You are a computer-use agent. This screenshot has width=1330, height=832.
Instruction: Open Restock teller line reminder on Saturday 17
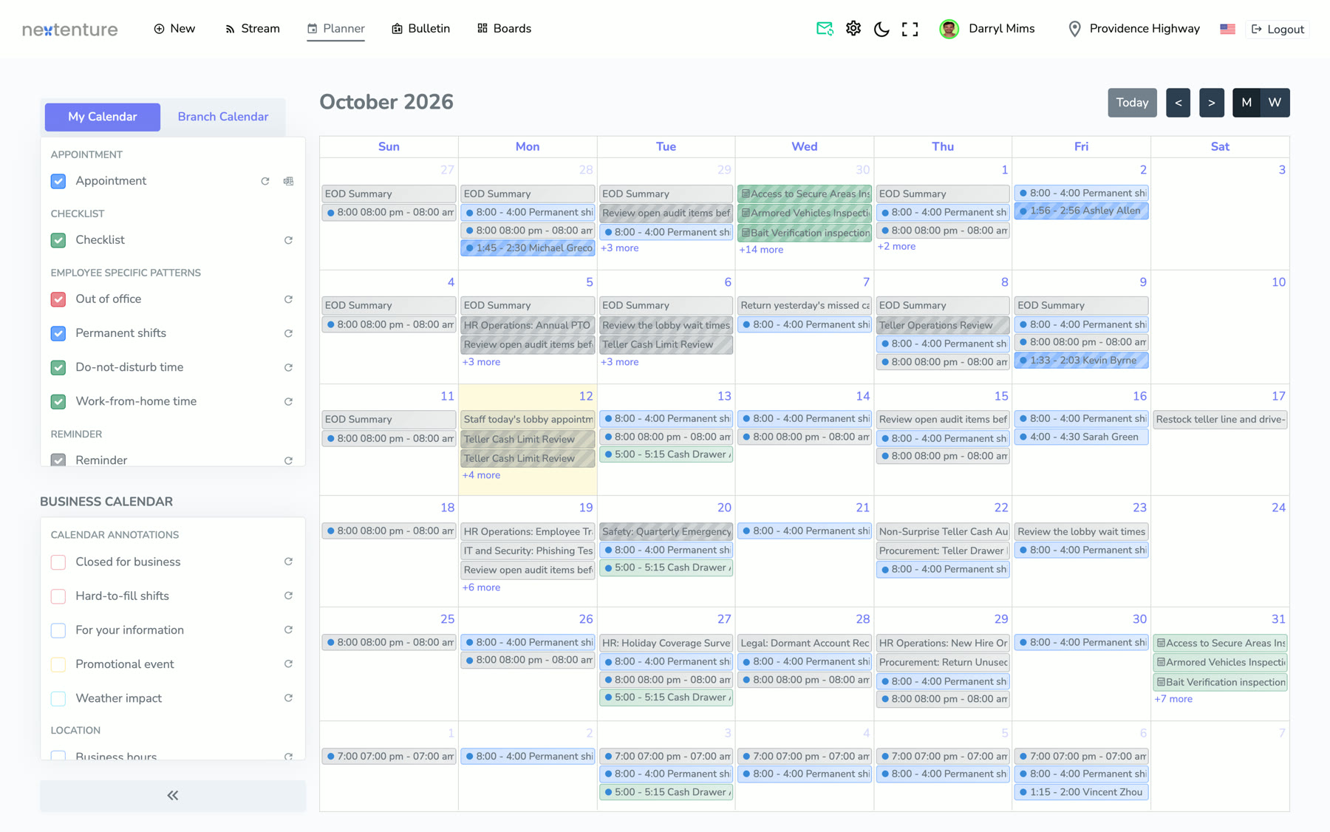pyautogui.click(x=1220, y=419)
